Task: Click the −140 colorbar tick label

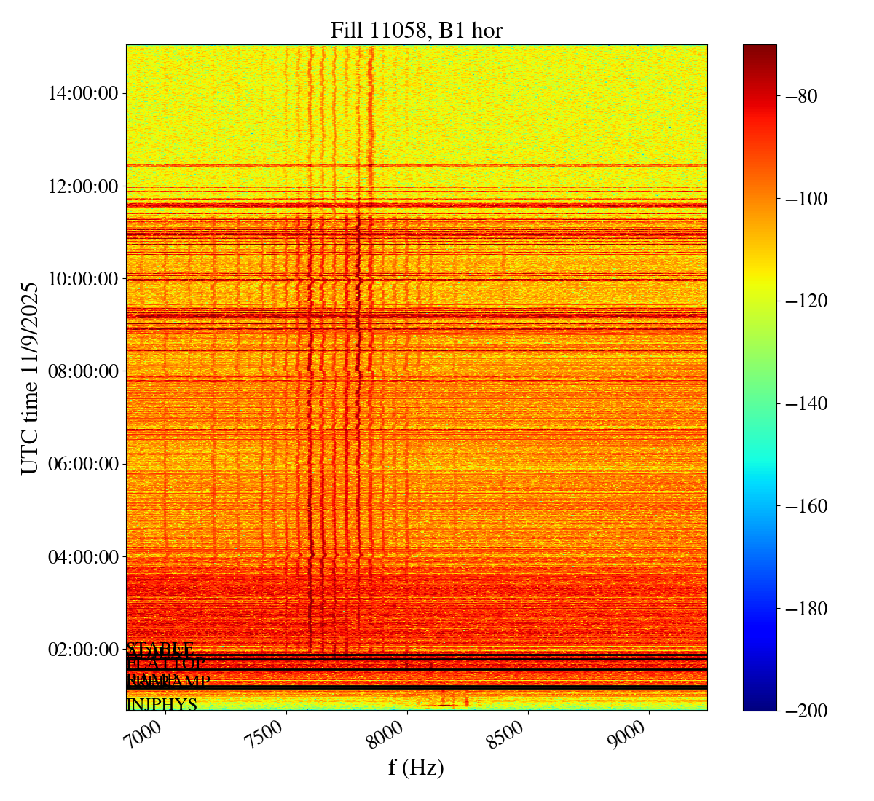Action: coord(803,403)
